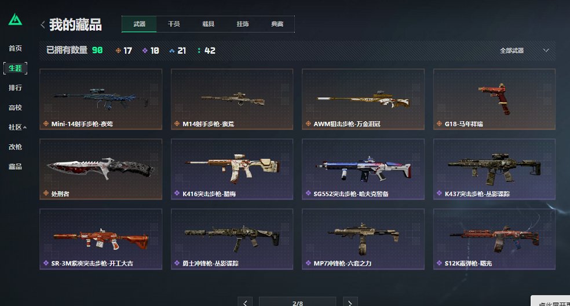Go to previous page arrow
570x306 pixels.
(245, 301)
